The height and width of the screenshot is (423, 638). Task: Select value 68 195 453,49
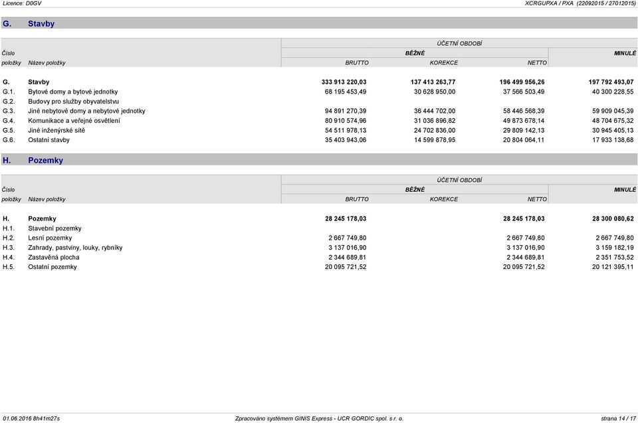pos(346,92)
